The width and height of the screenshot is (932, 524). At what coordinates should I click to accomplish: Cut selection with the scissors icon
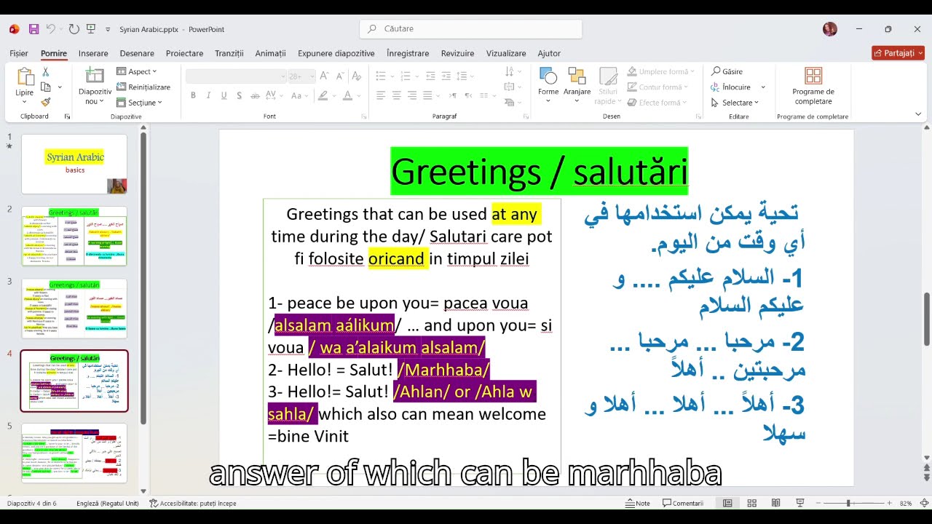pos(45,71)
